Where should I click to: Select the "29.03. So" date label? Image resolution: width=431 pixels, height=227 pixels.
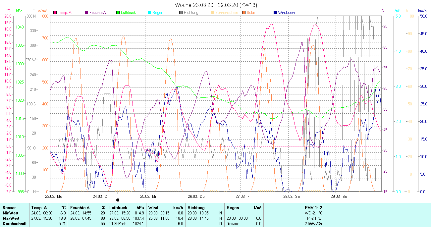coord(339,196)
